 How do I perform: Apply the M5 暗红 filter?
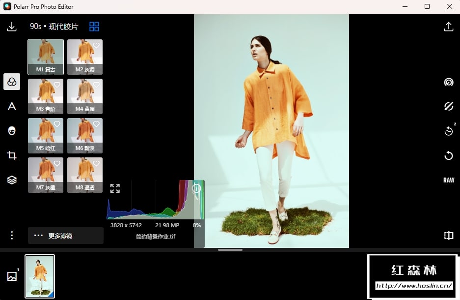click(x=46, y=136)
